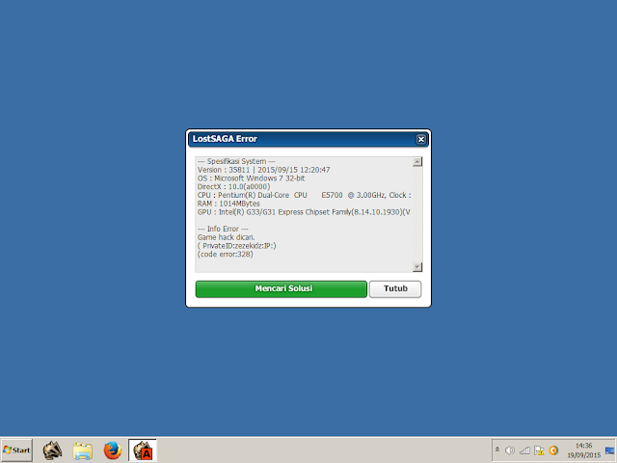Screen dimensions: 617x463
Task: Click the '--- Info Error ---' header
Action: coord(223,230)
